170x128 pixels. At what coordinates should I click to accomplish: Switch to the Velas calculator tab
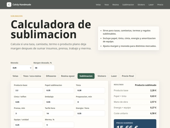point(15,76)
